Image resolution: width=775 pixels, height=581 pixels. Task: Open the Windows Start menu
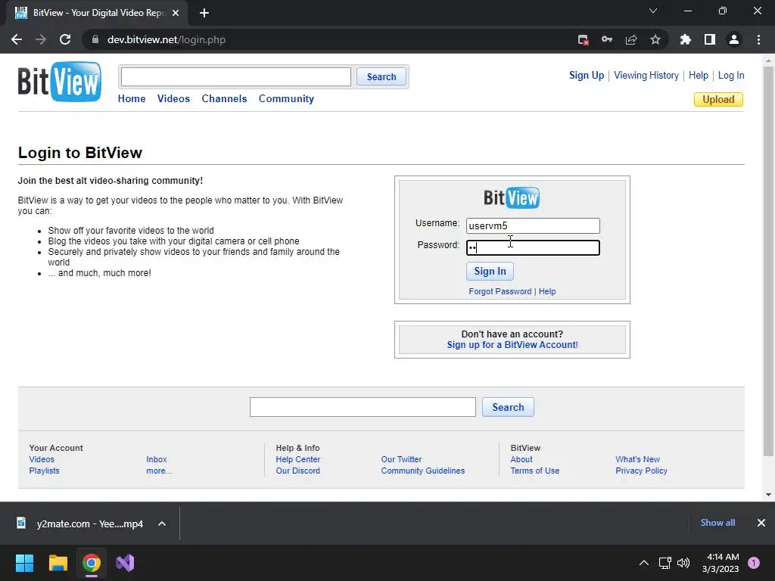click(24, 563)
